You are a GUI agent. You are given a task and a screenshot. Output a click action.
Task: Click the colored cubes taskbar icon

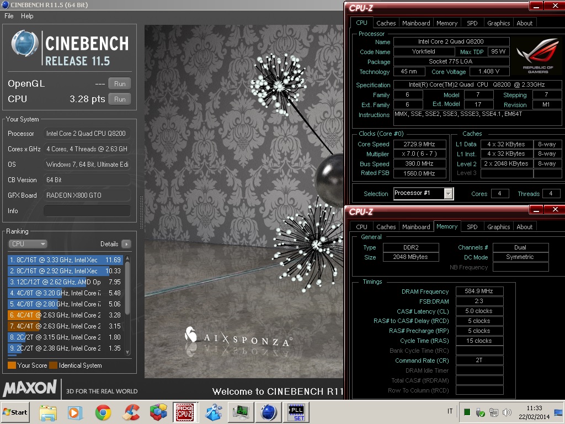coord(158,412)
